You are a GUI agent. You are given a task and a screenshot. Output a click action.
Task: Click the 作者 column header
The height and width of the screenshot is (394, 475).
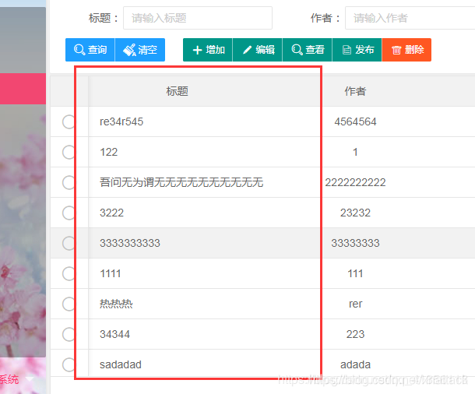click(x=355, y=91)
